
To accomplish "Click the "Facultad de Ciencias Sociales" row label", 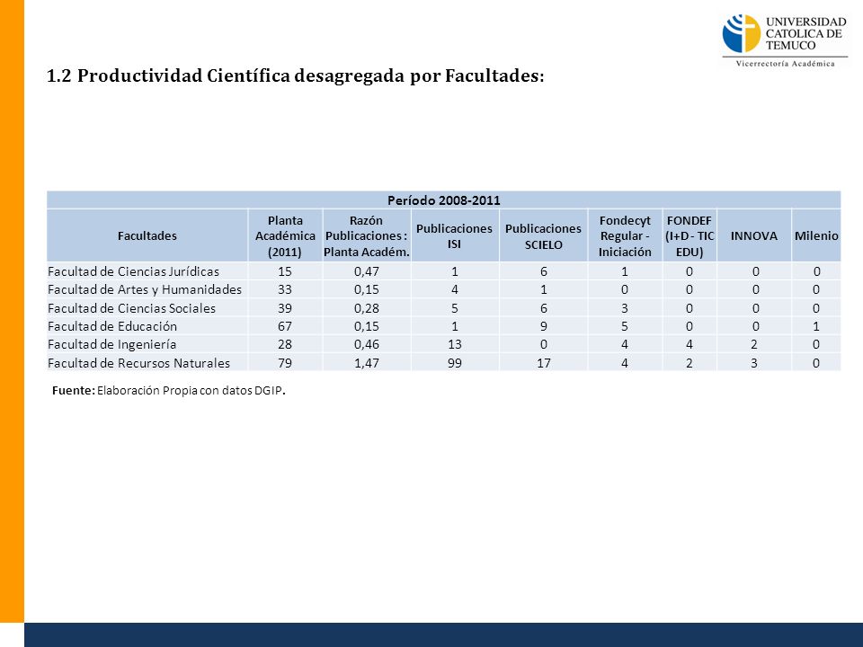I will (131, 308).
